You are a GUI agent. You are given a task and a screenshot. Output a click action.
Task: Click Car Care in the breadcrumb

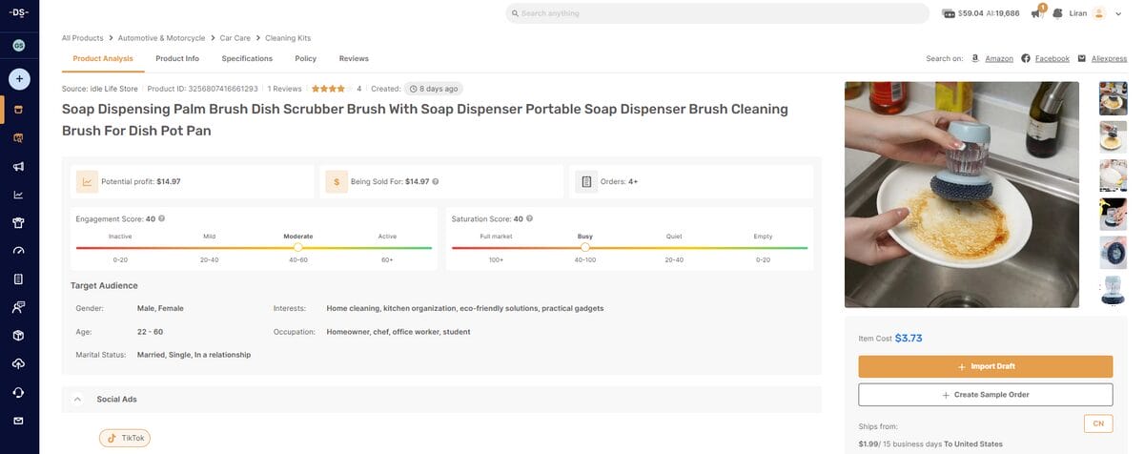[235, 38]
